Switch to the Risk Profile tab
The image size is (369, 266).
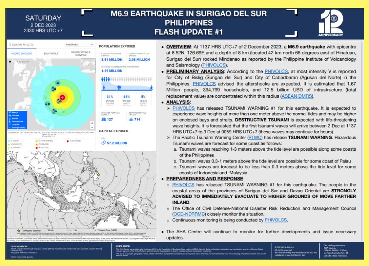pos(51,54)
